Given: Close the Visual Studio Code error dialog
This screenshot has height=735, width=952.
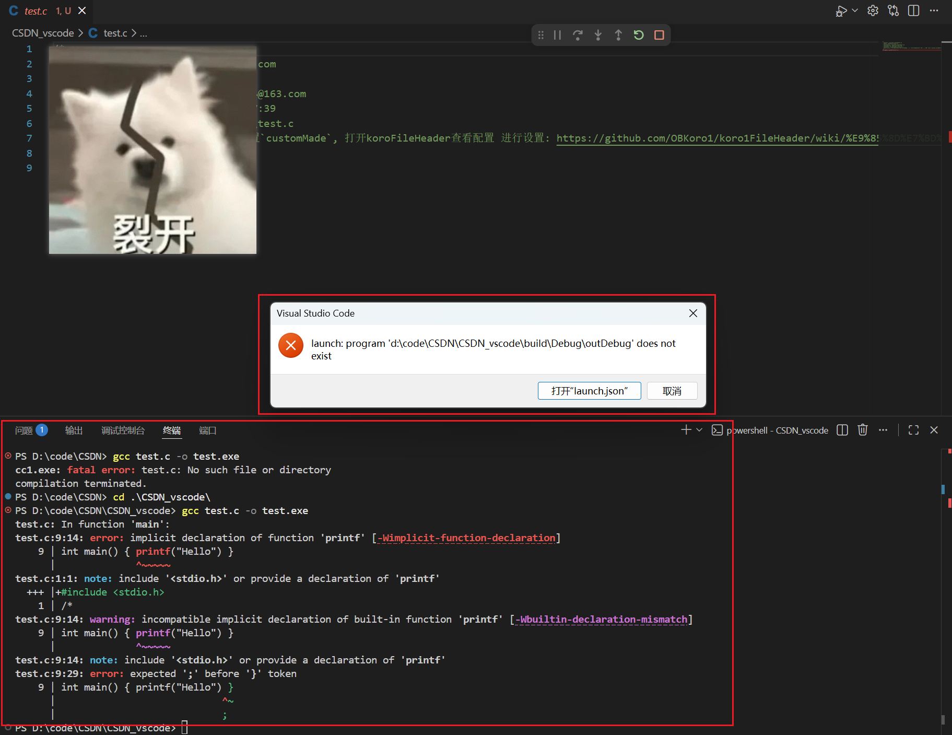Looking at the screenshot, I should click(x=693, y=313).
